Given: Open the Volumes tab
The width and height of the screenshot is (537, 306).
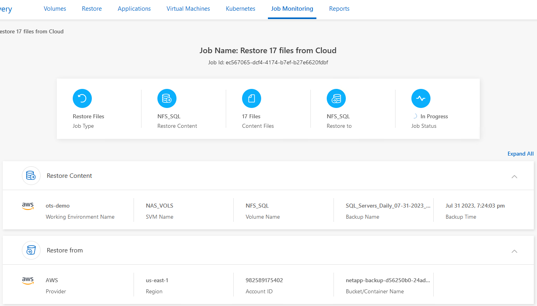Looking at the screenshot, I should (55, 9).
